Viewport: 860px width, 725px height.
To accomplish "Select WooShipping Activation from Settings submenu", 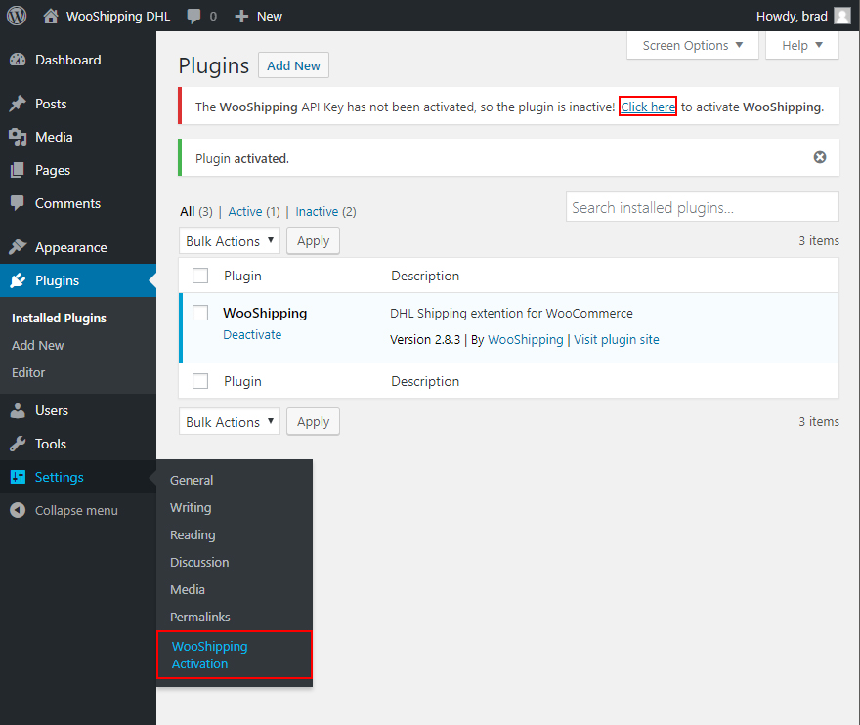I will click(209, 655).
